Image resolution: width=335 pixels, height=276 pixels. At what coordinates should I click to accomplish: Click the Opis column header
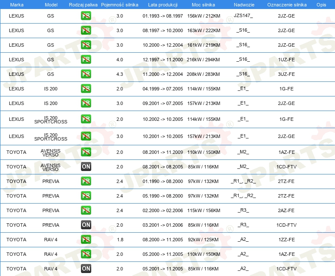pos(321,5)
